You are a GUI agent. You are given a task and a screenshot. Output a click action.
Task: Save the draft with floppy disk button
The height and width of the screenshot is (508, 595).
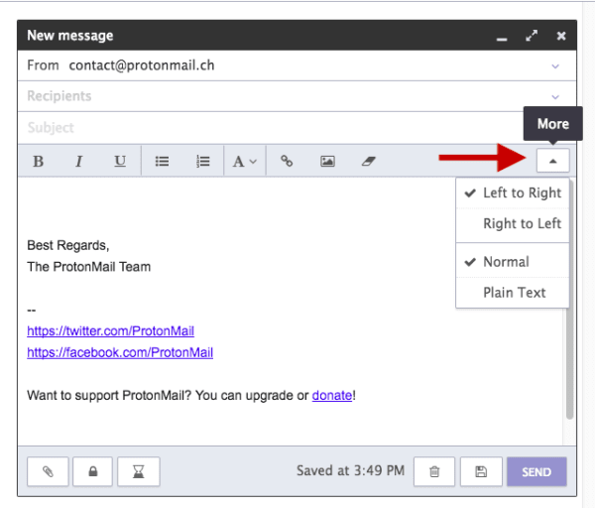(481, 471)
